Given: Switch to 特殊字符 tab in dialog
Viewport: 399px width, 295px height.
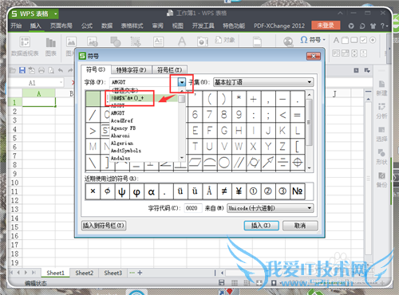Looking at the screenshot, I should (132, 70).
